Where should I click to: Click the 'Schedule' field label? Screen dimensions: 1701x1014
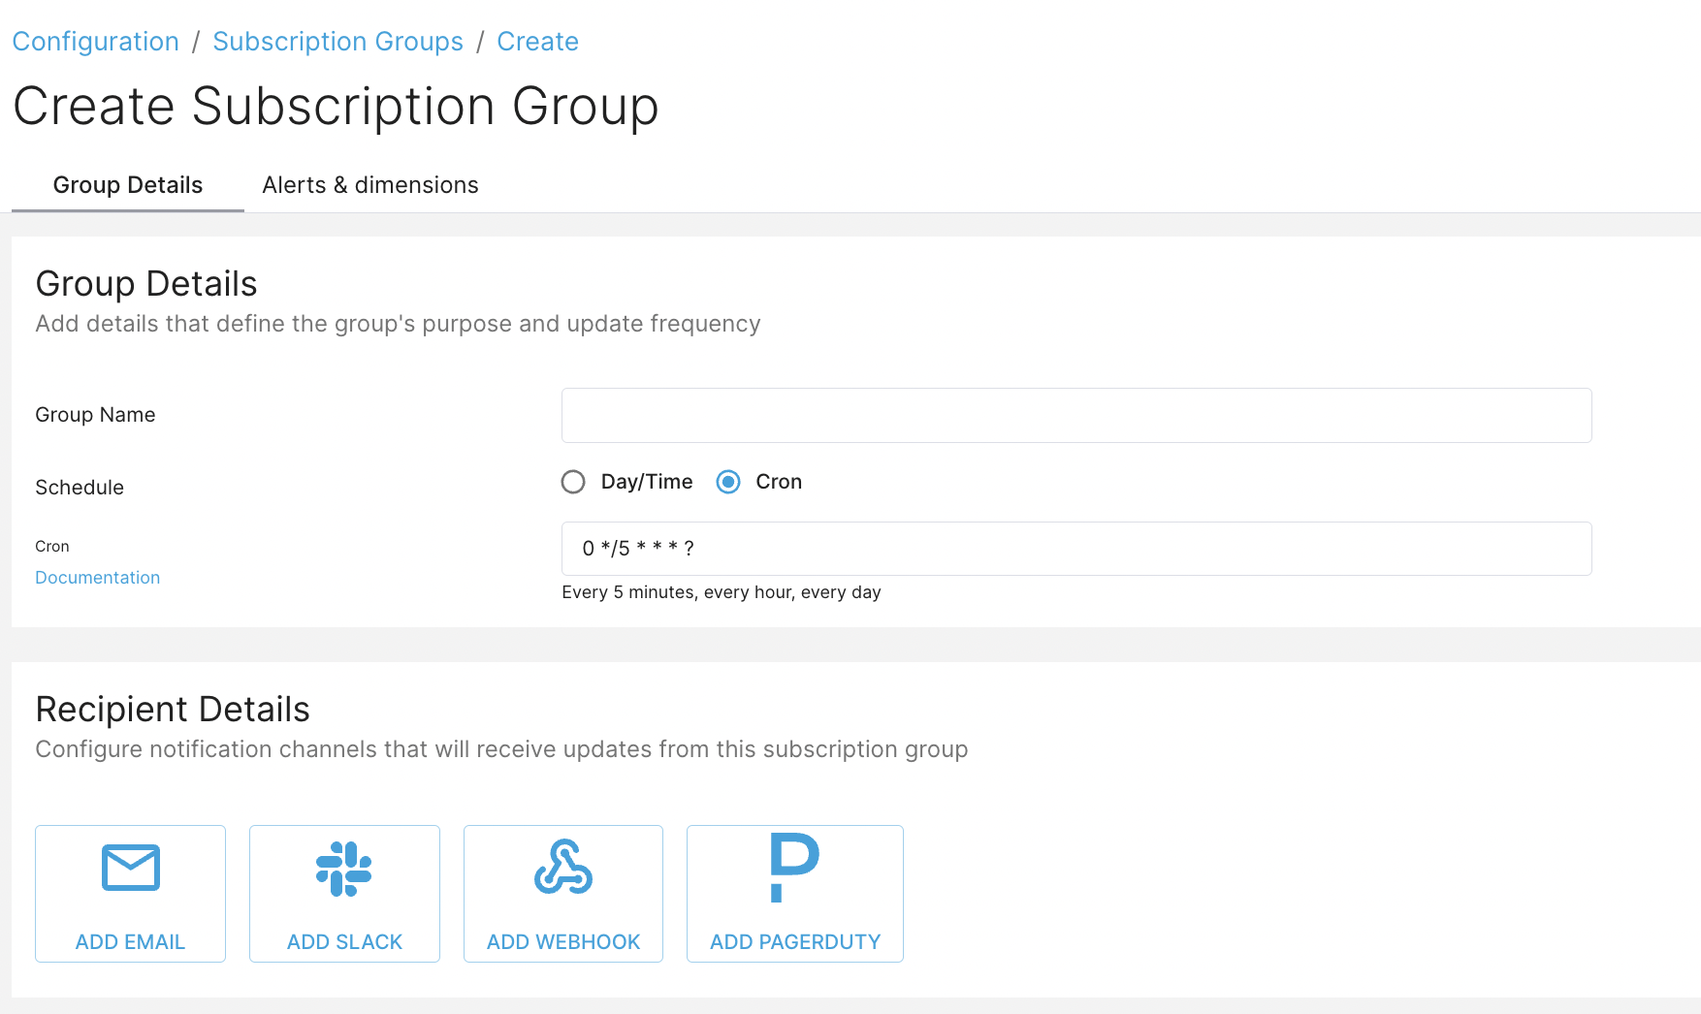coord(80,488)
